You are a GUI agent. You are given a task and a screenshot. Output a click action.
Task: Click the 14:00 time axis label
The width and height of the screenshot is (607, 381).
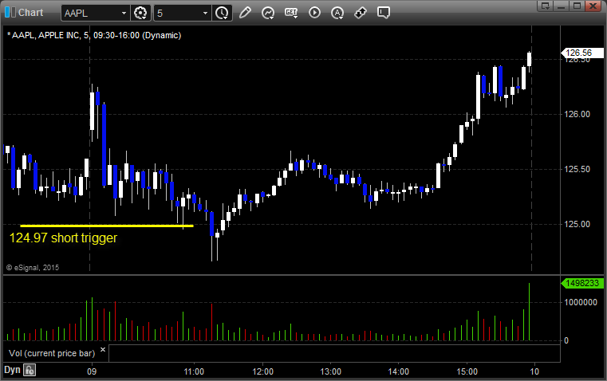398,371
